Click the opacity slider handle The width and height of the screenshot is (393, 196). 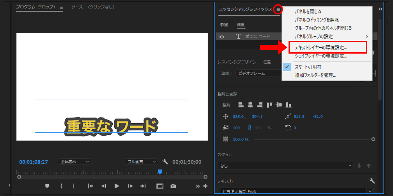click(x=373, y=139)
